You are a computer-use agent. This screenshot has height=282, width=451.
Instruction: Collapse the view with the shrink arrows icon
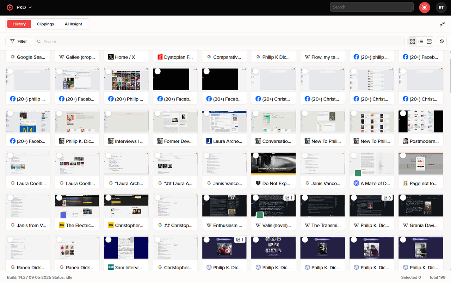click(443, 24)
